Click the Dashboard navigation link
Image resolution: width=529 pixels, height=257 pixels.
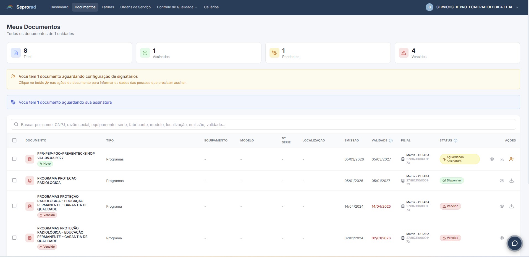(x=59, y=7)
